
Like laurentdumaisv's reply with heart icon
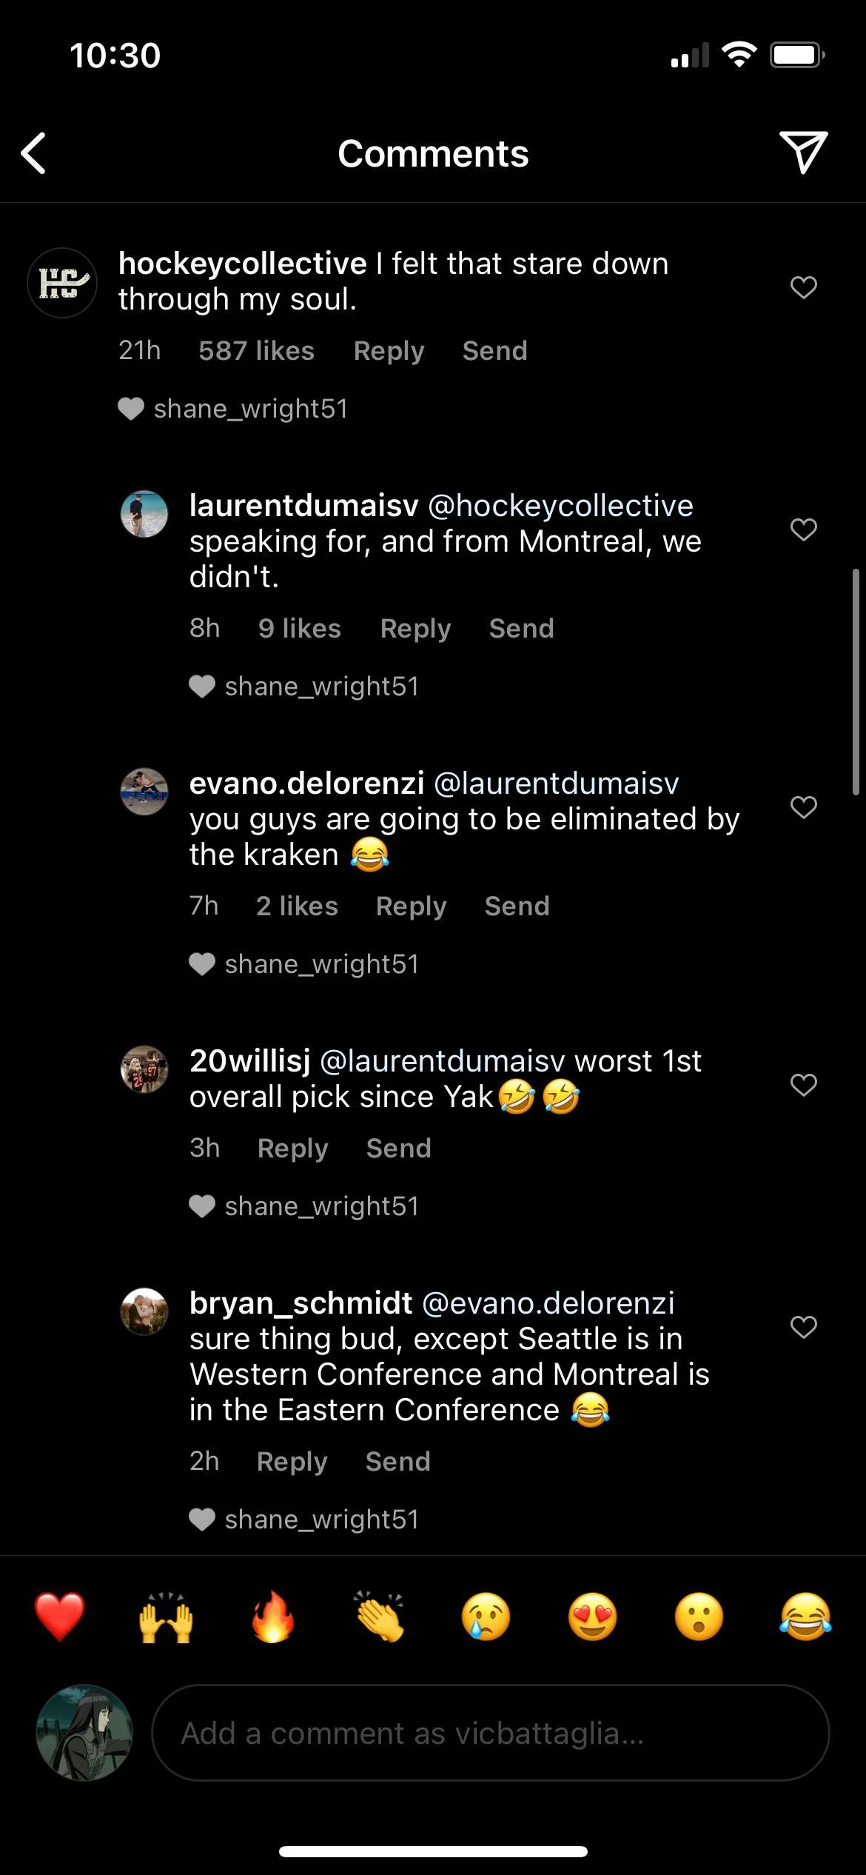(x=803, y=529)
